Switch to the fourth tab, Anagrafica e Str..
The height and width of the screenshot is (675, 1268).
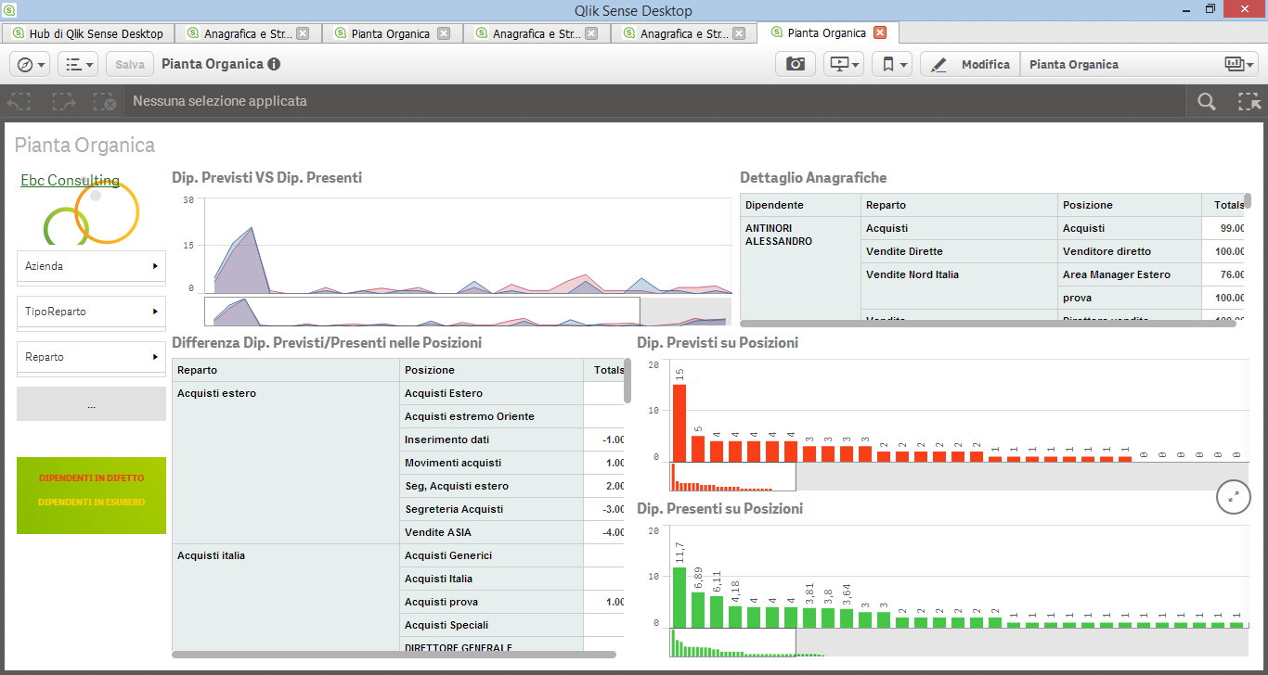pyautogui.click(x=537, y=33)
